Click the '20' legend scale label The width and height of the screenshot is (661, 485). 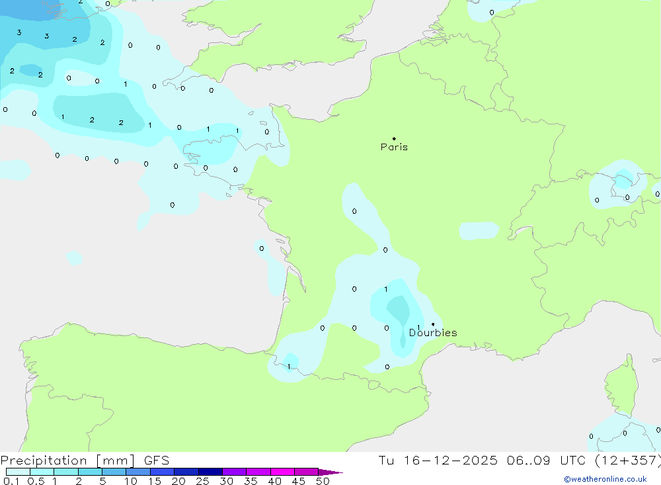click(x=178, y=481)
